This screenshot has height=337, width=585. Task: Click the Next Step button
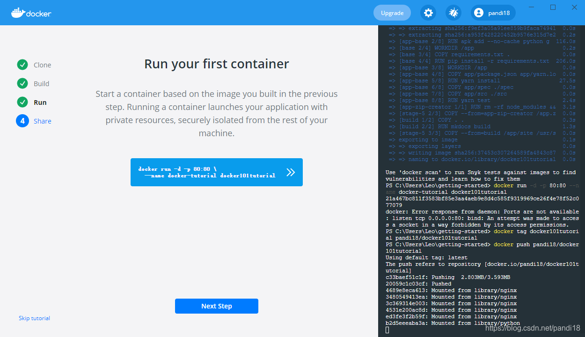point(217,306)
